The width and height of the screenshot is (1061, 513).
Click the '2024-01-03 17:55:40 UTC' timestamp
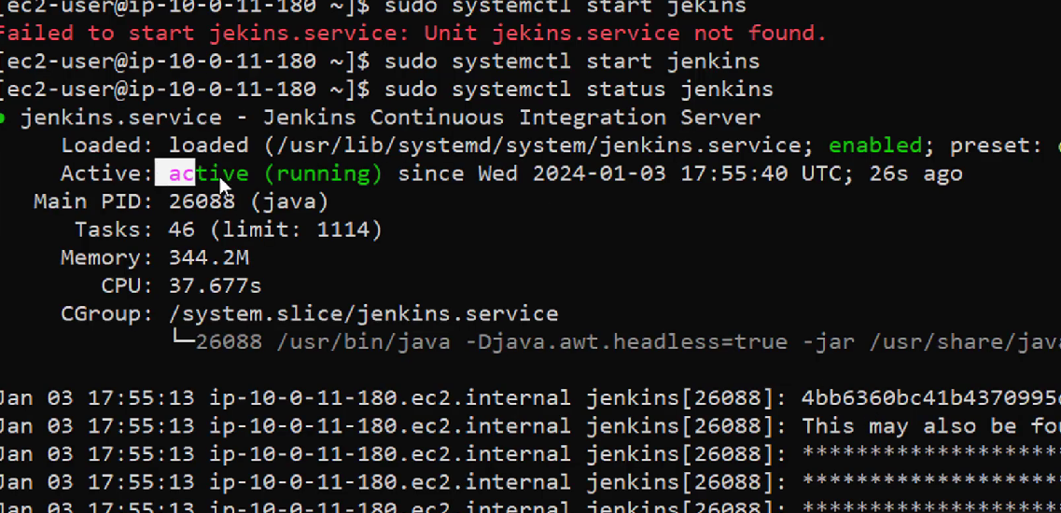tap(686, 173)
